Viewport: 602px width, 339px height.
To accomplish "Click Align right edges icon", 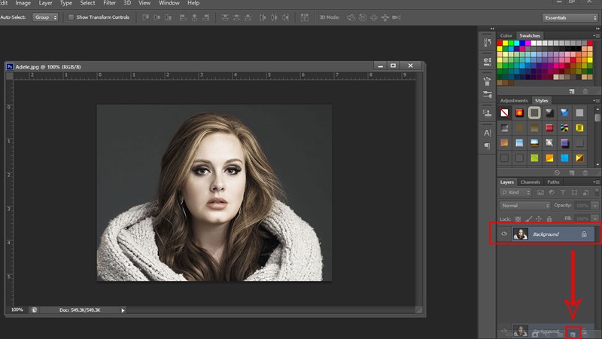I will pos(206,17).
